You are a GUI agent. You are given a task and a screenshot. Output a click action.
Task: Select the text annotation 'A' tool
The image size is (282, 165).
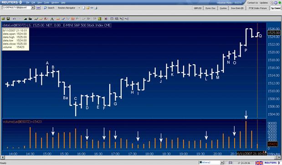pos(52,19)
